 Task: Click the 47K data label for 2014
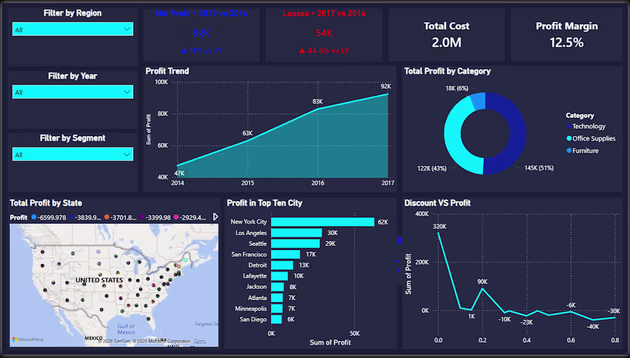click(x=179, y=173)
